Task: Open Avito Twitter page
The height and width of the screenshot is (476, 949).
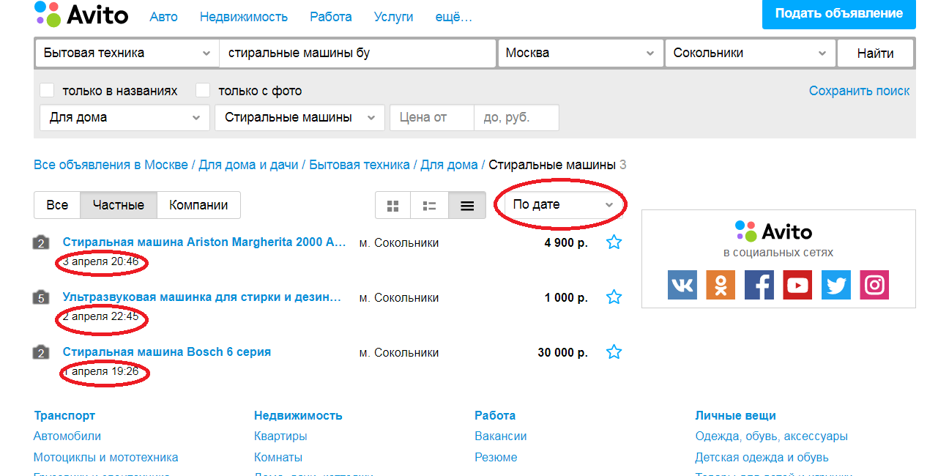Action: click(x=836, y=285)
